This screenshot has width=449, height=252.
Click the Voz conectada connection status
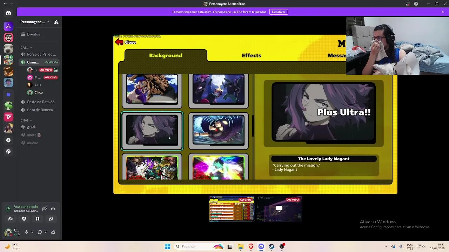[26, 207]
